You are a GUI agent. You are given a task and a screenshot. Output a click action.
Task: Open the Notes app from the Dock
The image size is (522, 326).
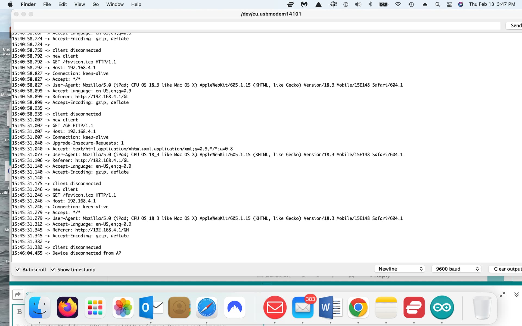click(x=386, y=307)
